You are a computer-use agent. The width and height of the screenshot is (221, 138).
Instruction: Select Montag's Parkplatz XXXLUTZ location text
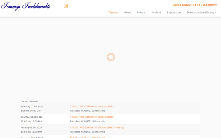(88, 132)
